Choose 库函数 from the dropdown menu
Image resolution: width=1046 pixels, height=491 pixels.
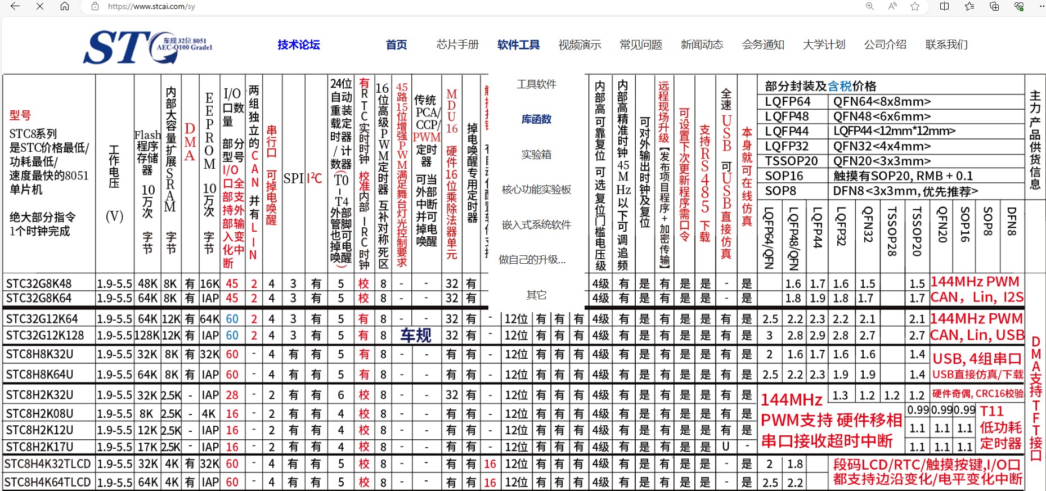(537, 119)
